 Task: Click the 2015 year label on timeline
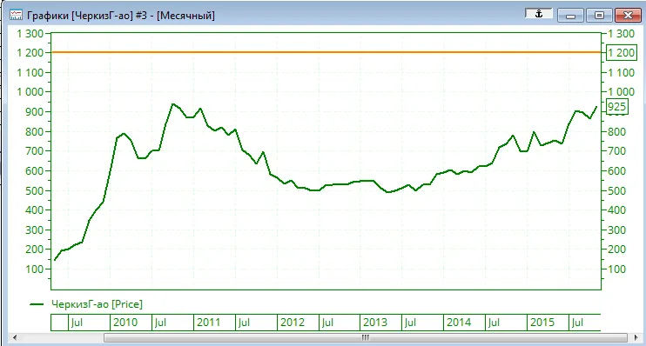coord(542,323)
